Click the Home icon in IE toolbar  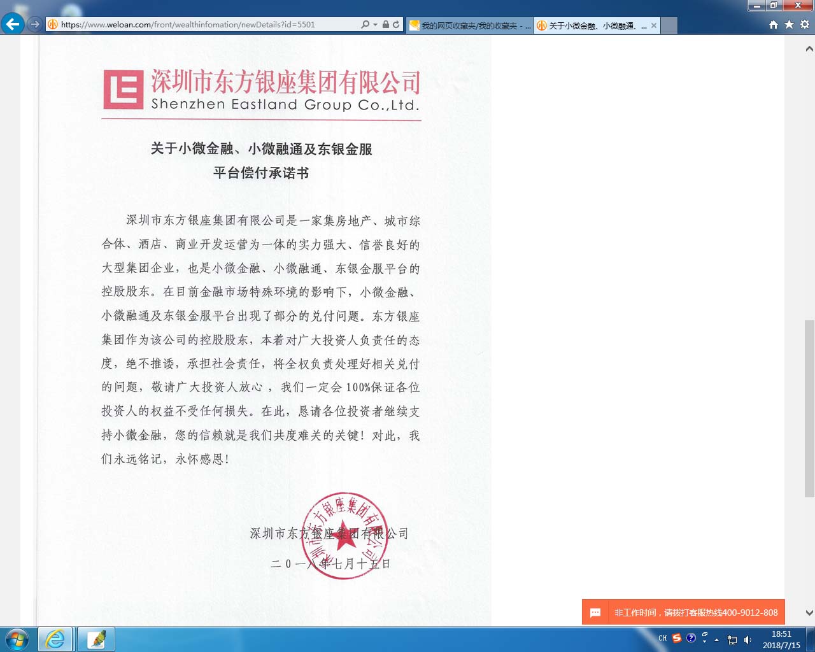click(x=773, y=24)
